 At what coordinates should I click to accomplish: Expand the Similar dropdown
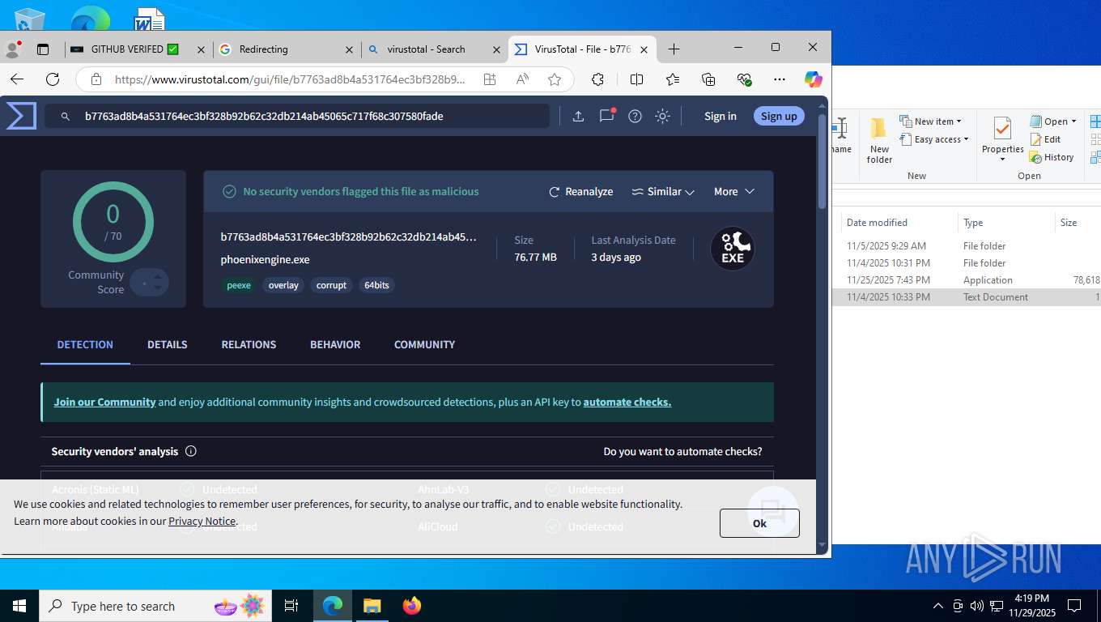click(663, 192)
